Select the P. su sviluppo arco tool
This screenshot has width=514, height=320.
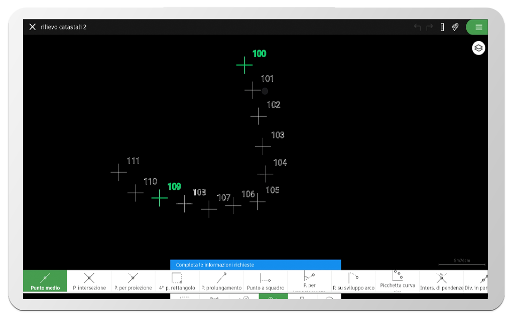point(353,281)
